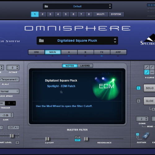This screenshot has height=155, width=155.
Task: Select part 4
Action: coord(58,14)
